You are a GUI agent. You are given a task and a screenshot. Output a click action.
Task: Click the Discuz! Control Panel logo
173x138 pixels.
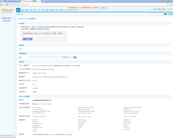coord(7,11)
